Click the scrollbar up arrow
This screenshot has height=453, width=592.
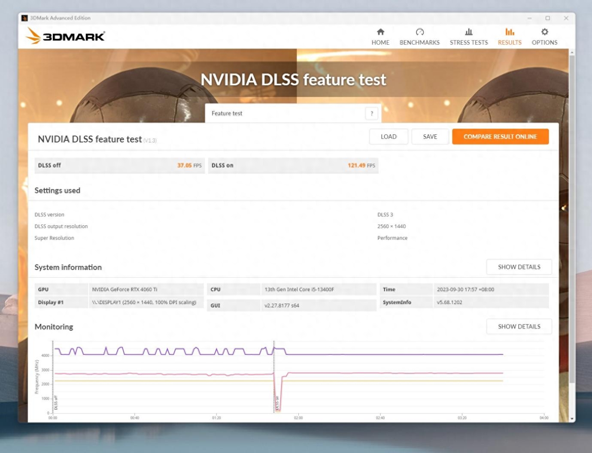click(572, 52)
